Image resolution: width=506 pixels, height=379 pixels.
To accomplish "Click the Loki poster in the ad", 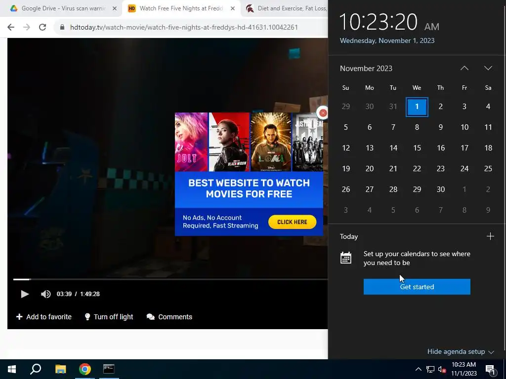I will [271, 142].
